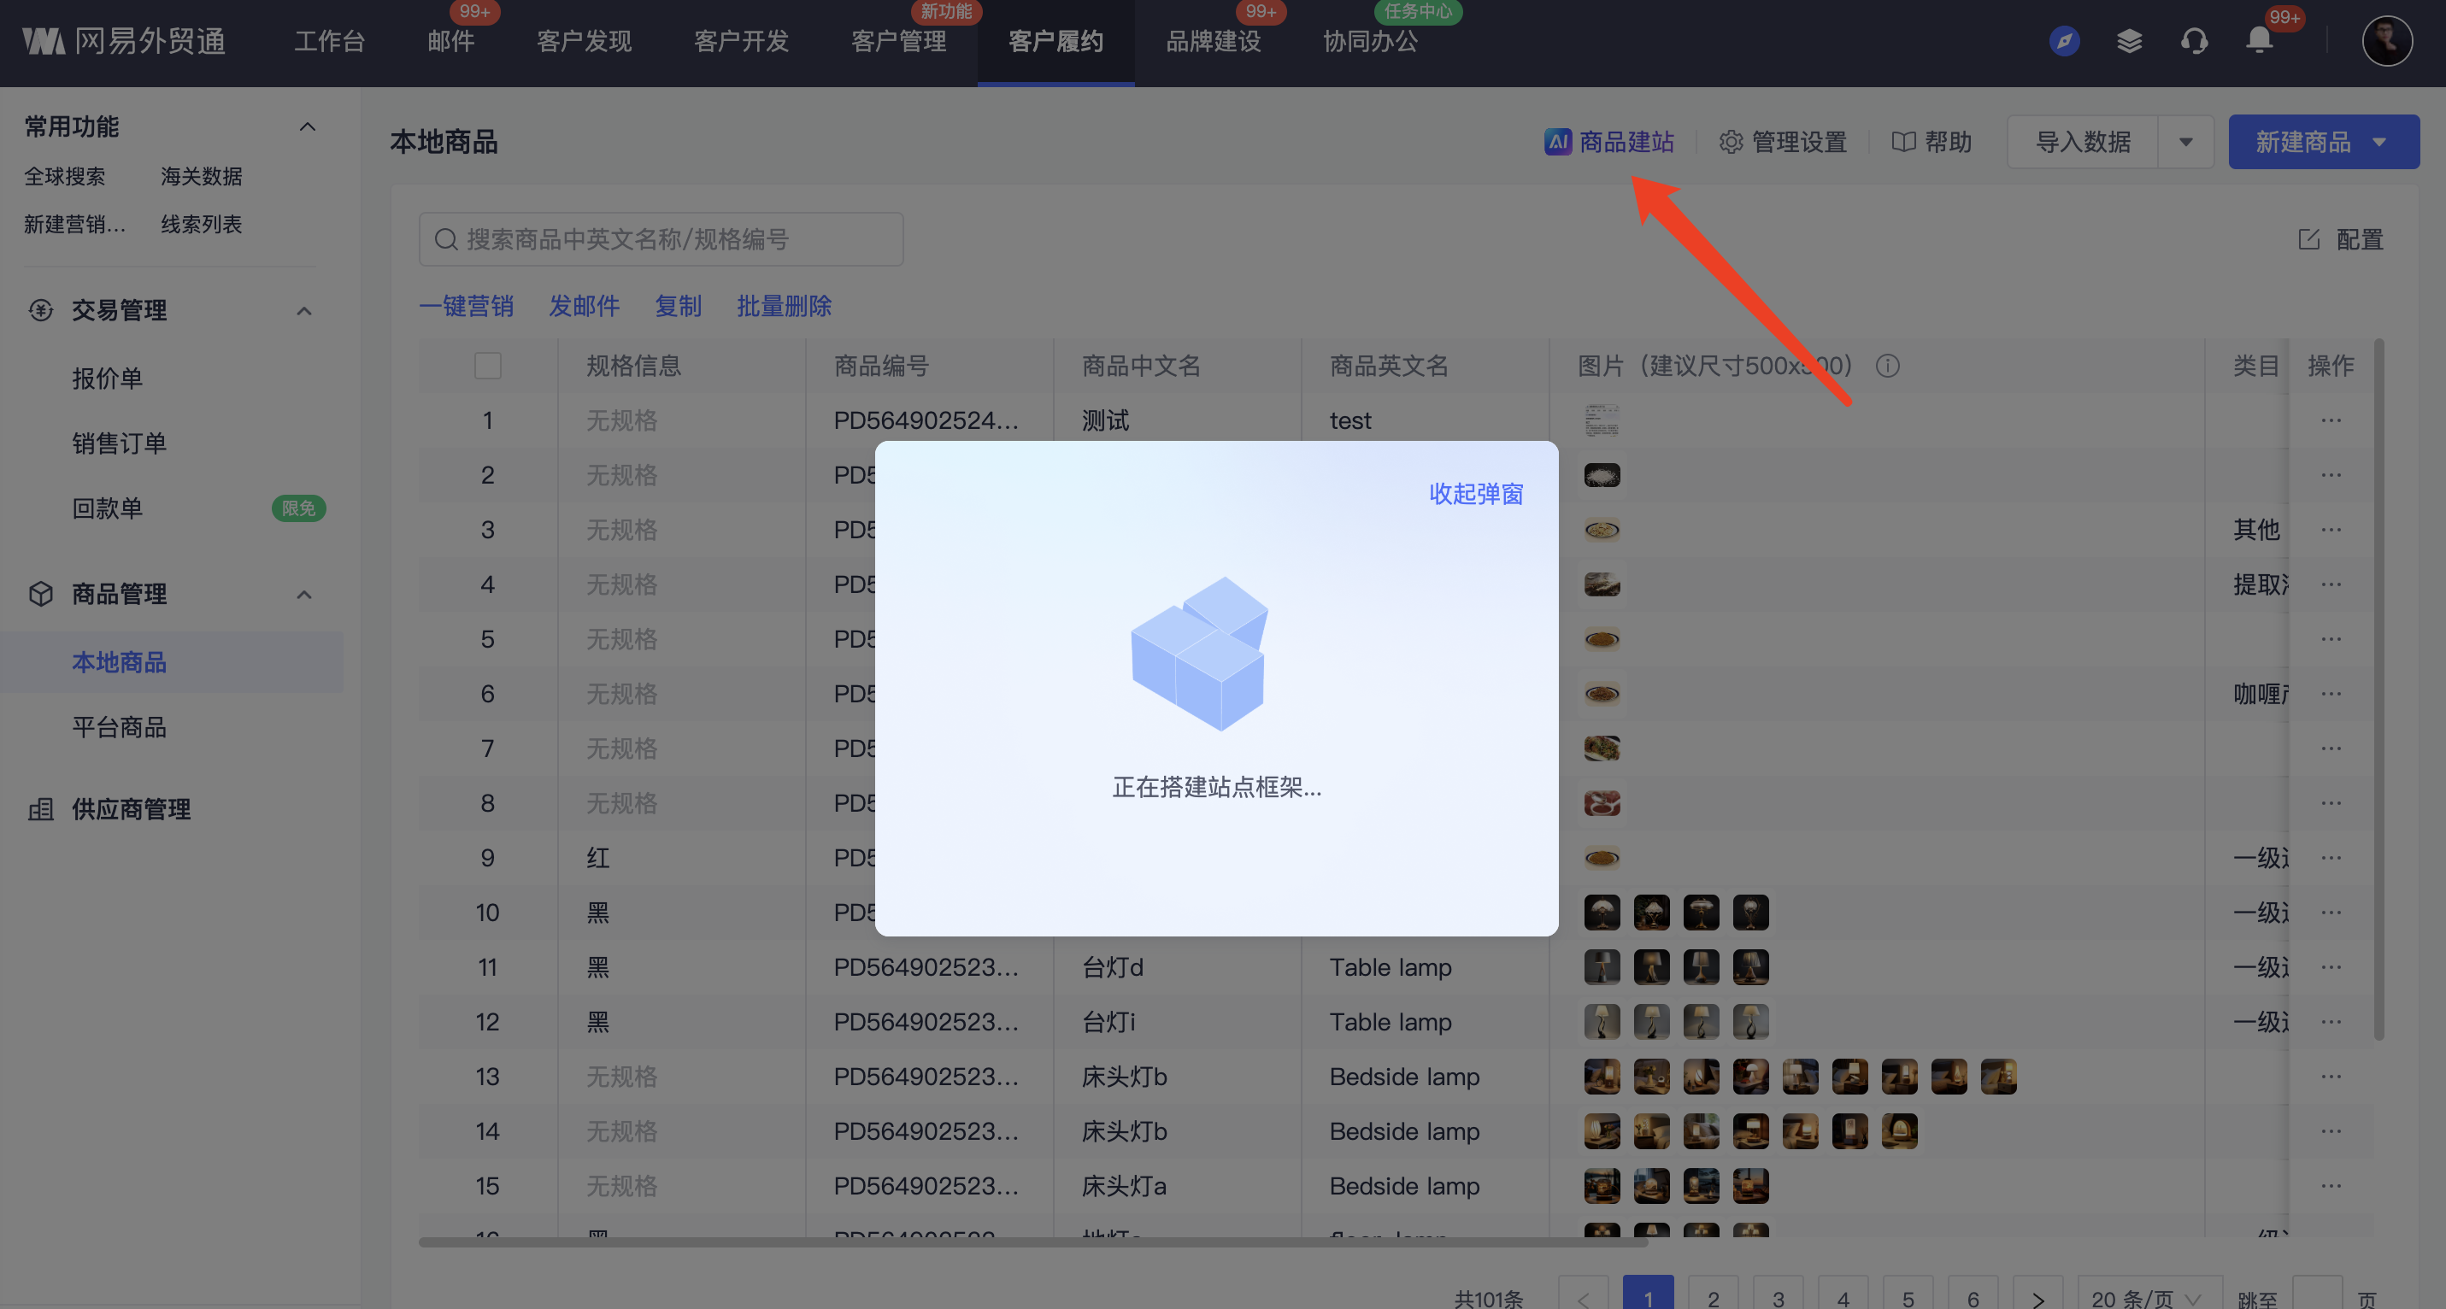Click the headset customer service icon
This screenshot has height=1309, width=2446.
click(2193, 41)
